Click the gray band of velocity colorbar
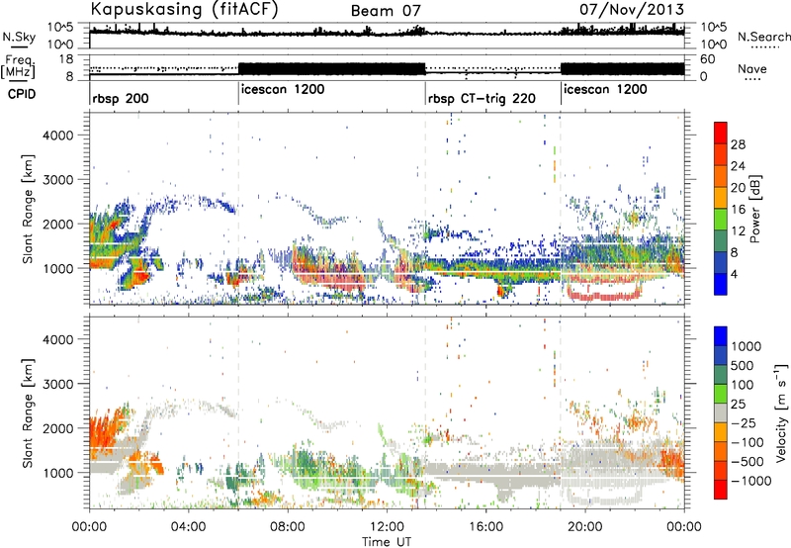Image resolution: width=791 pixels, height=548 pixels. click(721, 412)
